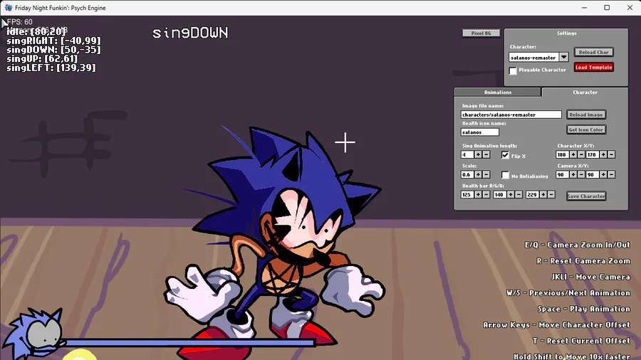Minimize the Psych Engine window
Screen dimensions: 641x360
(x=584, y=8)
